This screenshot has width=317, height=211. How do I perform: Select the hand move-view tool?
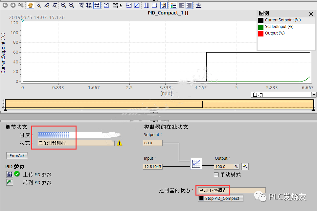30,5
